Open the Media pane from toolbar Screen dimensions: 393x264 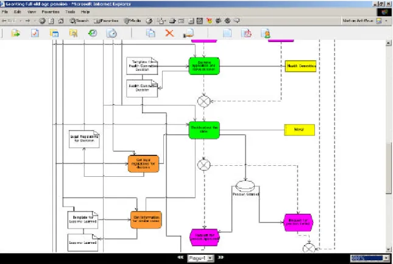pos(133,21)
